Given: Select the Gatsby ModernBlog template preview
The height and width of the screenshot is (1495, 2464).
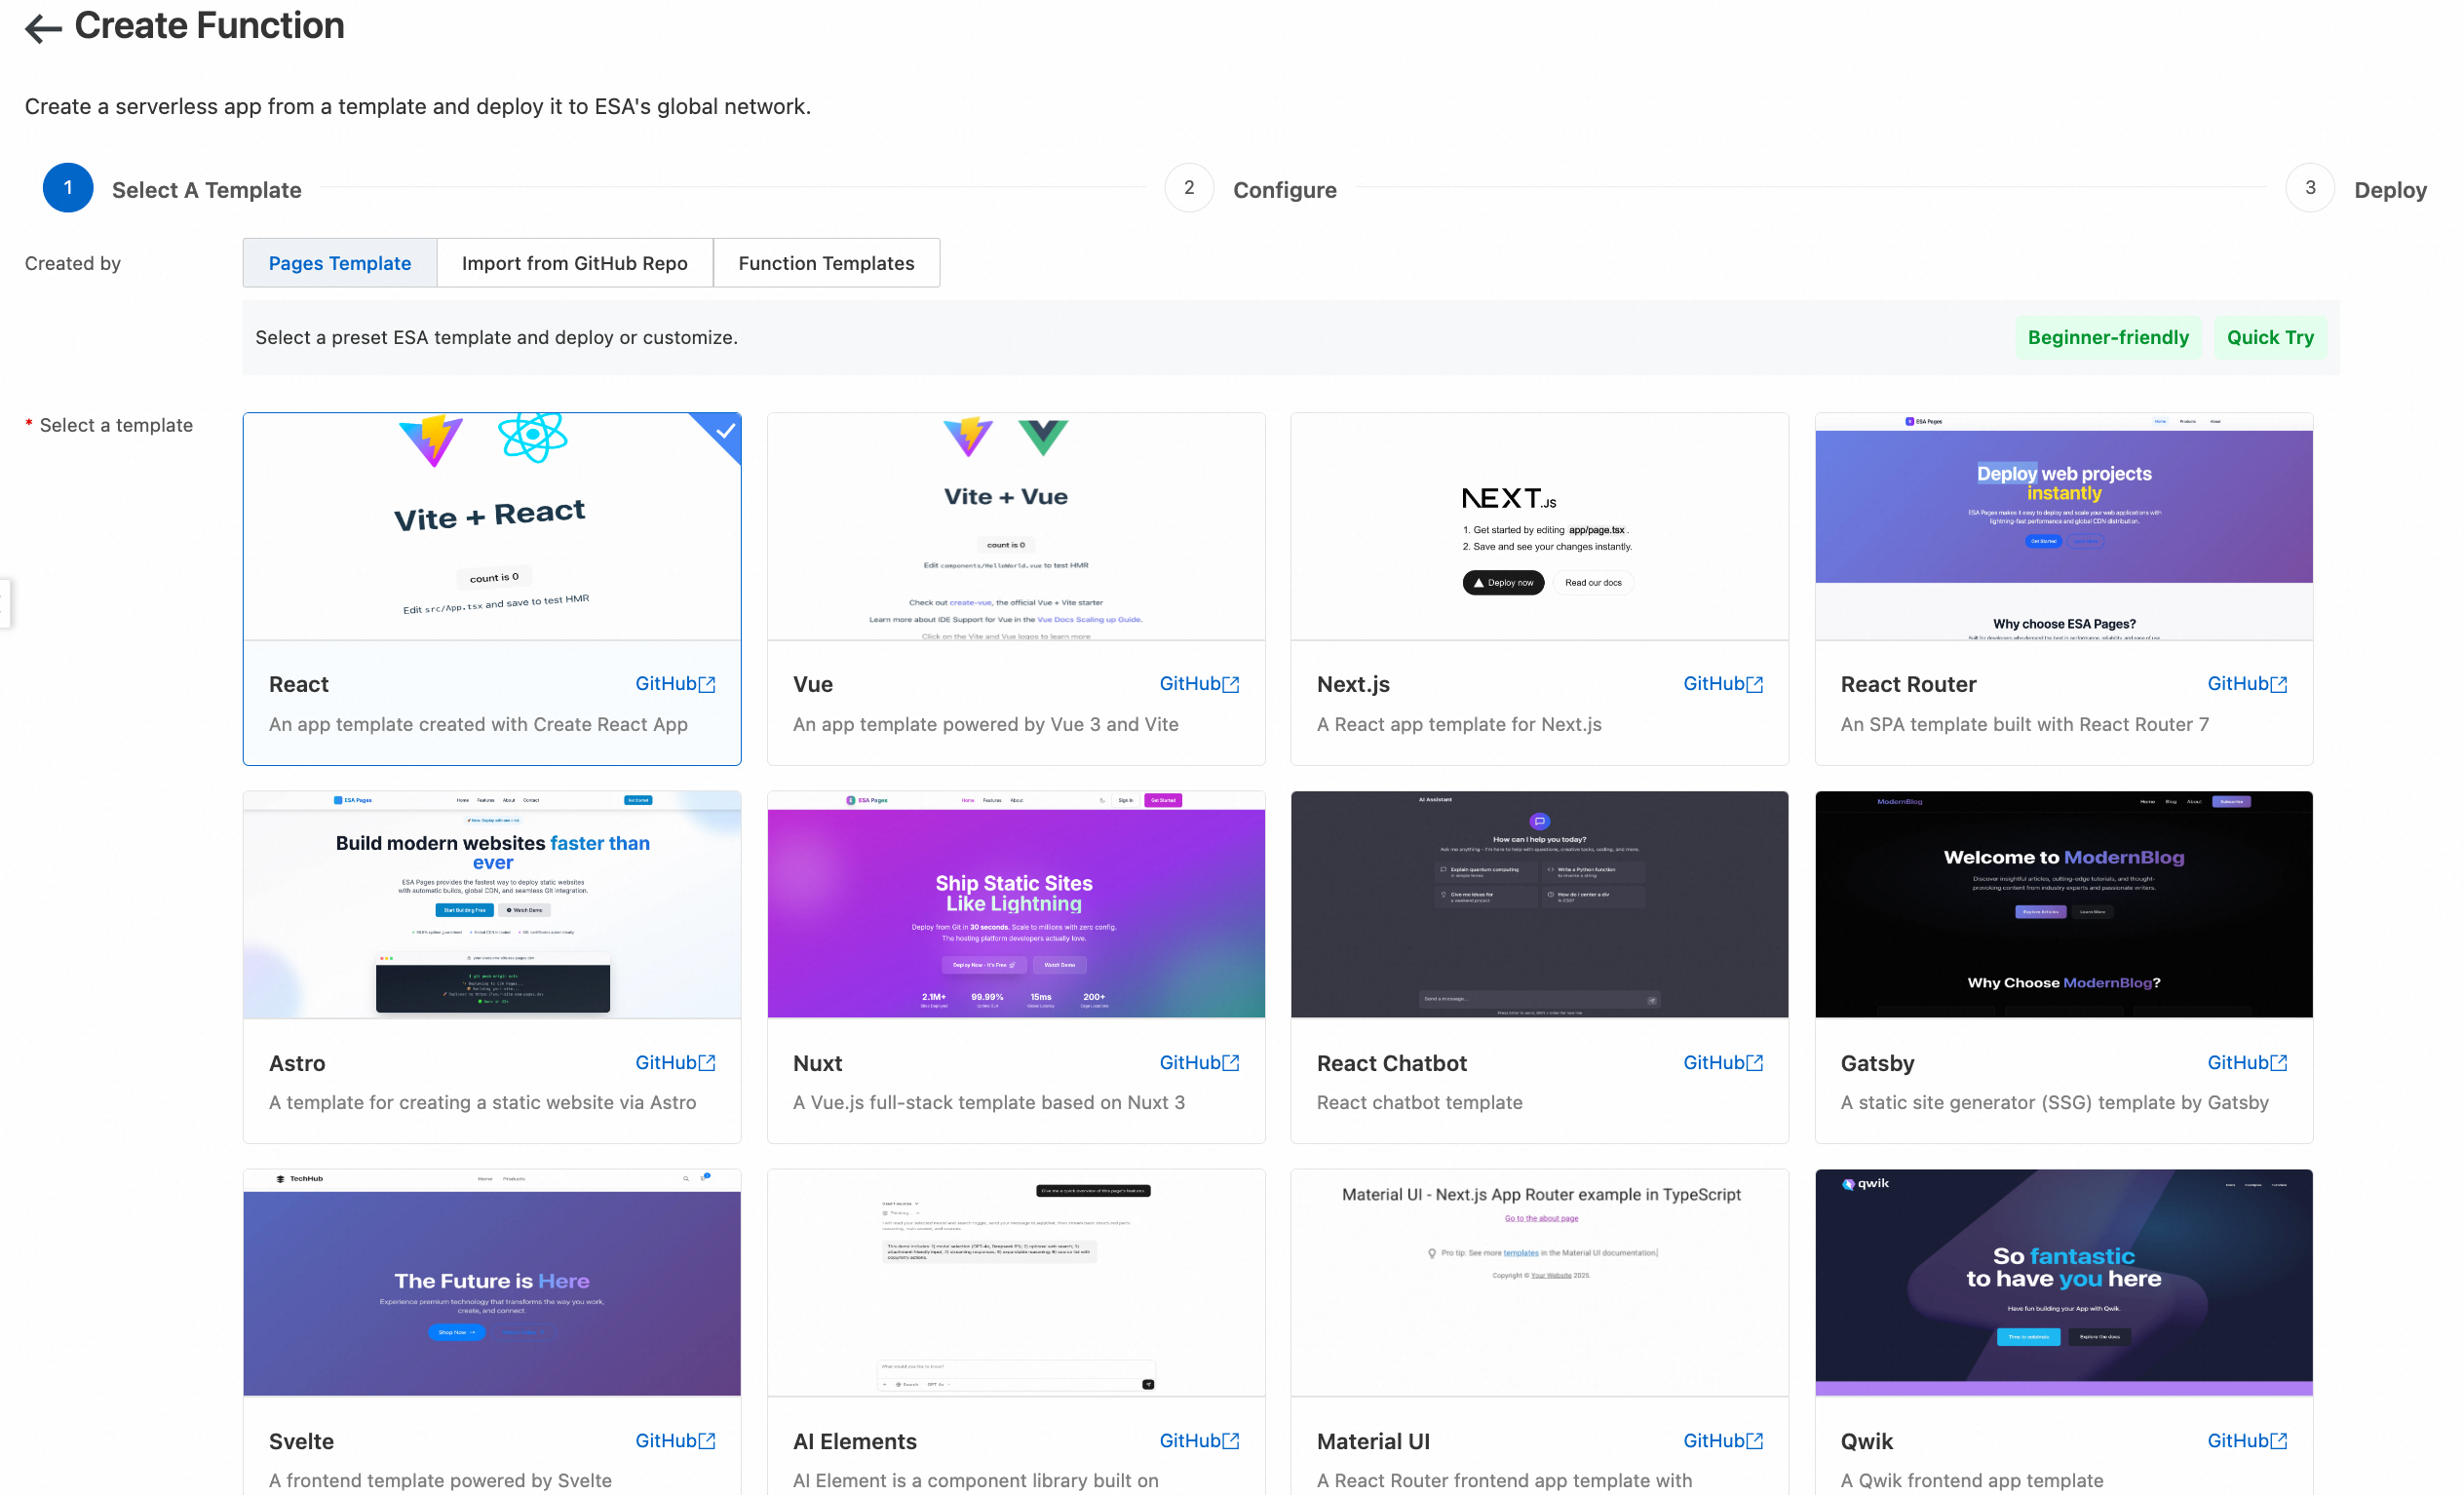Looking at the screenshot, I should pos(2064,905).
